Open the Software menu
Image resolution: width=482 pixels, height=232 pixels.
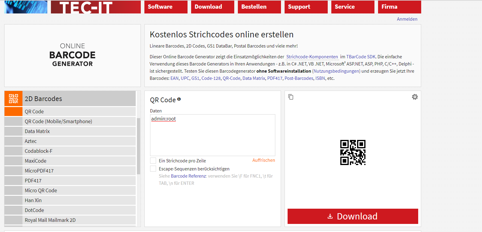coord(166,7)
